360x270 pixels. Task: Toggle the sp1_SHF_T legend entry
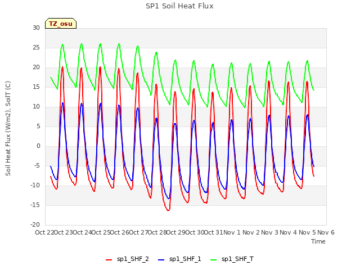point(232,259)
